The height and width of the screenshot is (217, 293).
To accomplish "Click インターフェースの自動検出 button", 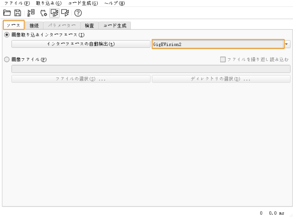I will tap(81, 44).
